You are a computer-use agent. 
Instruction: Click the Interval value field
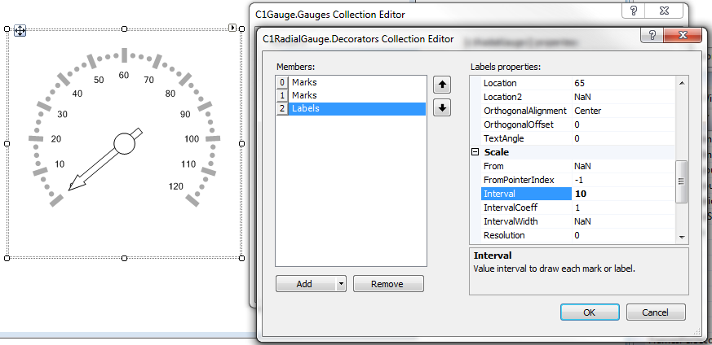[x=622, y=194]
